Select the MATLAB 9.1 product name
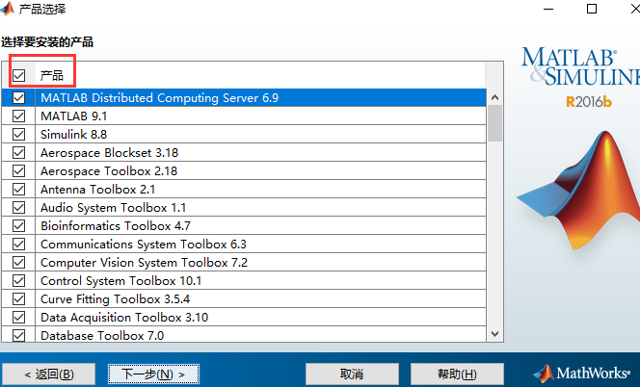The width and height of the screenshot is (640, 387). 74,116
